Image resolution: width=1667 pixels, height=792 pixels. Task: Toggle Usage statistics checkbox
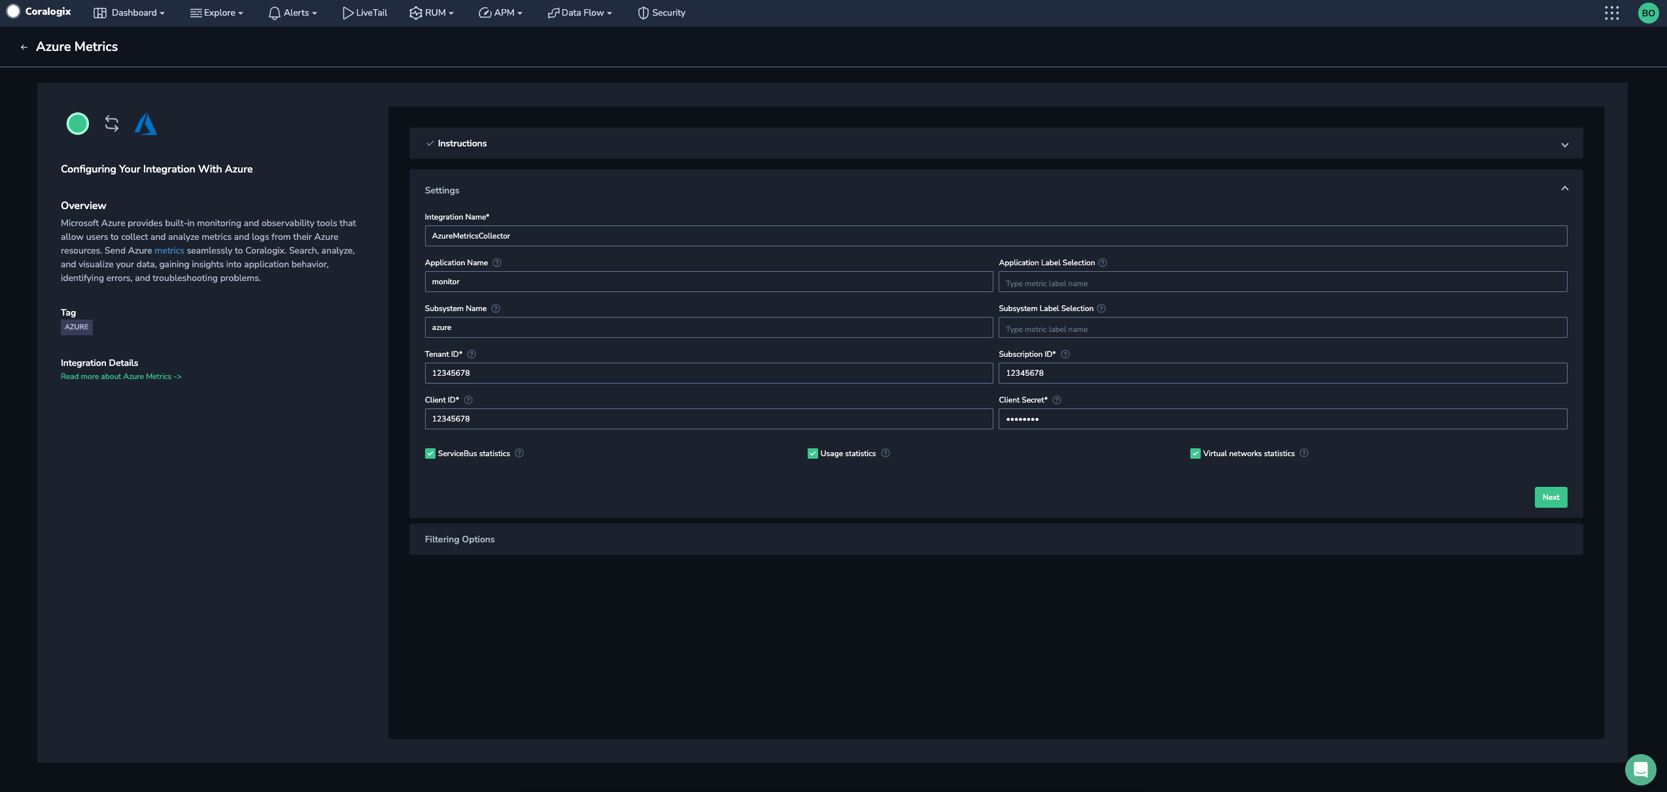click(813, 454)
